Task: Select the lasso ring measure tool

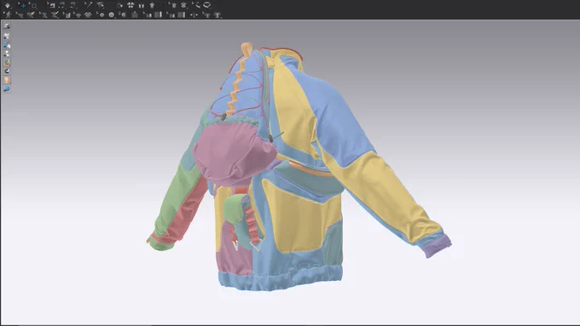Action: click(207, 5)
